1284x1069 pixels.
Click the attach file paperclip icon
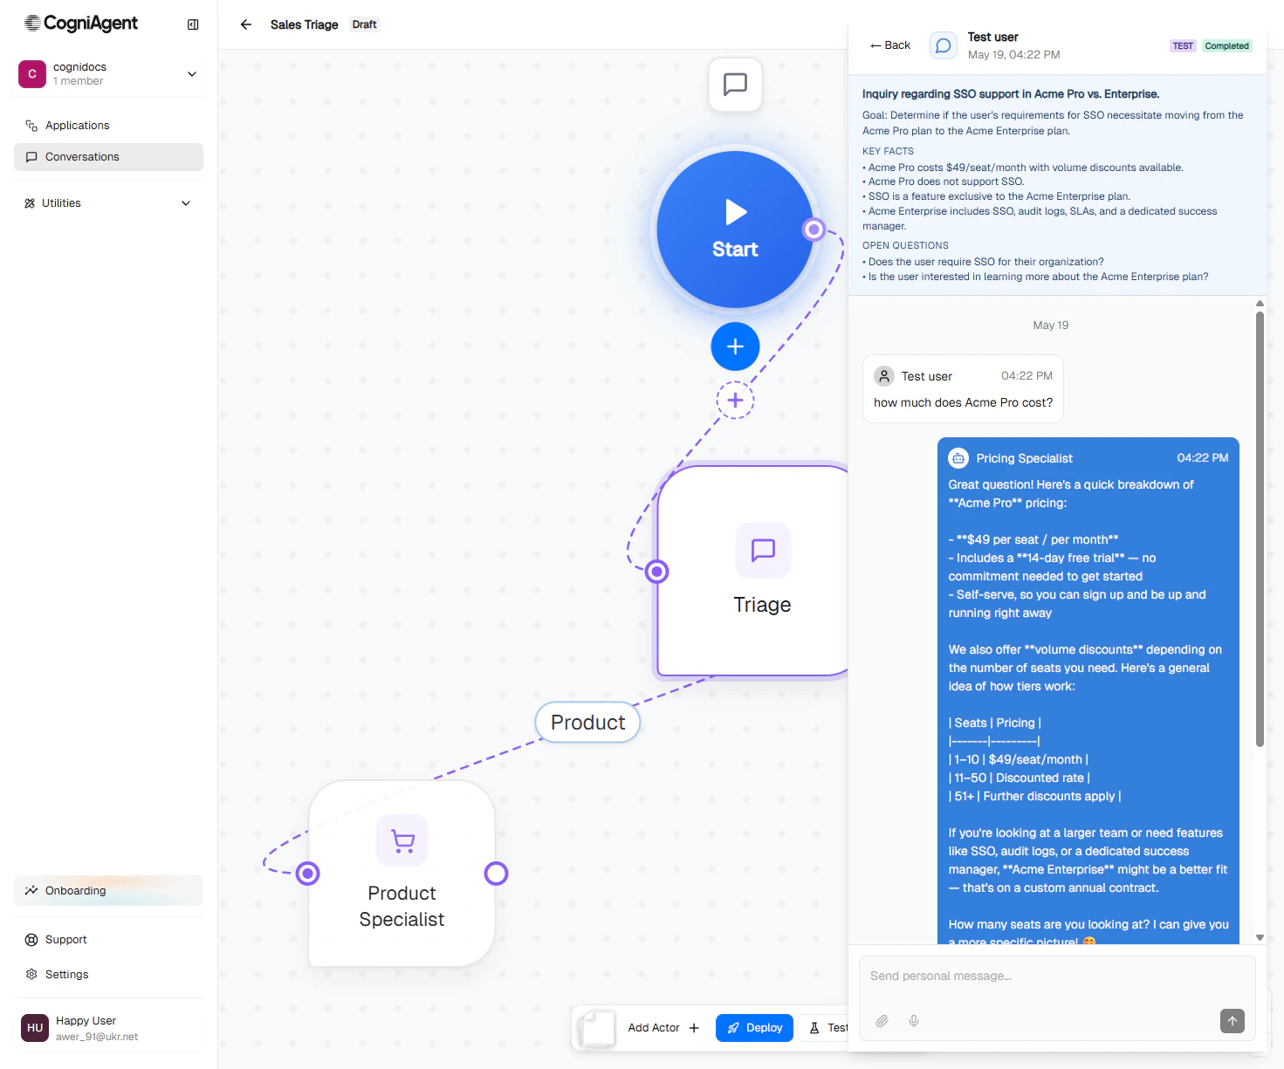(882, 1021)
